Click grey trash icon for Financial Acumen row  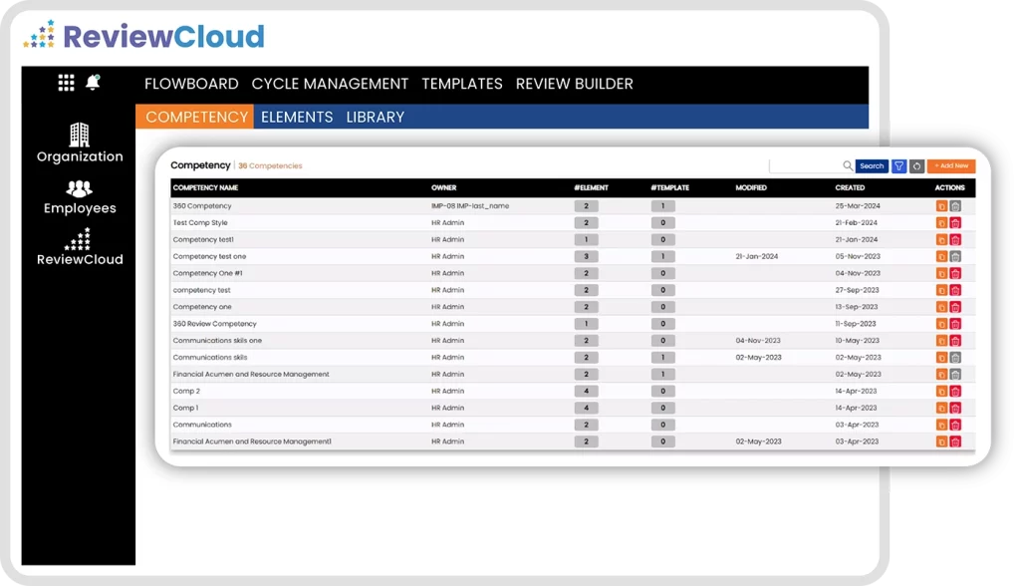coord(955,375)
